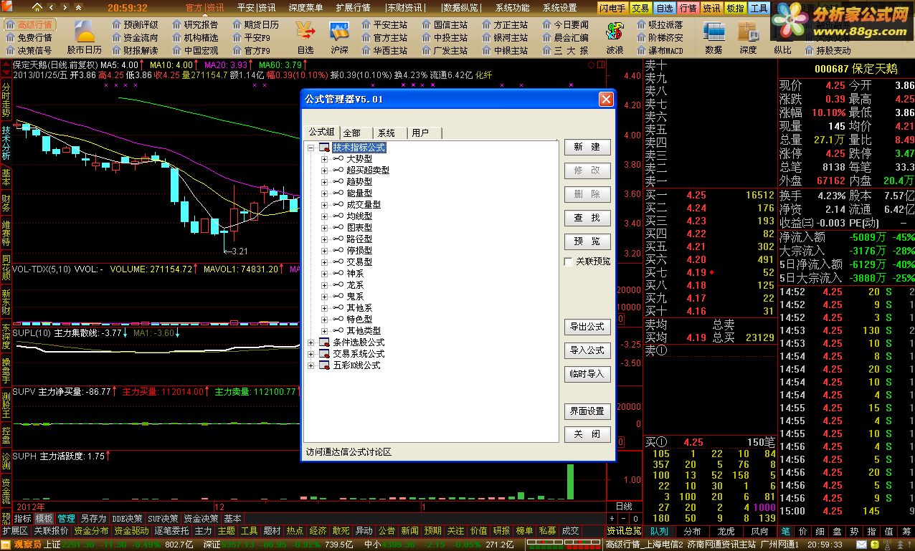Expand the 交易系统公式 tree node
Image resolution: width=915 pixels, height=551 pixels.
point(311,354)
